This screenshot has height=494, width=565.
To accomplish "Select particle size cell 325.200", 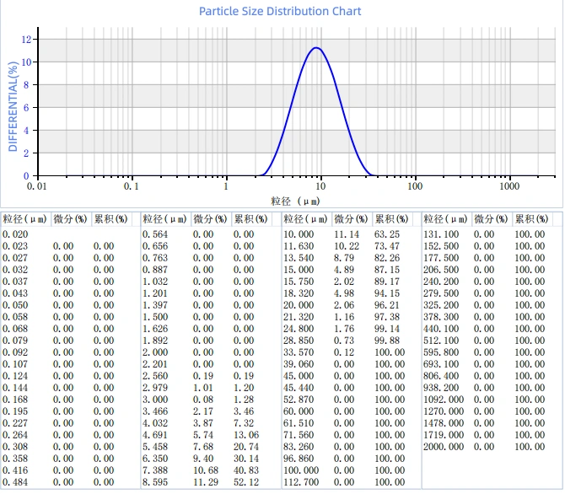I will pos(441,305).
